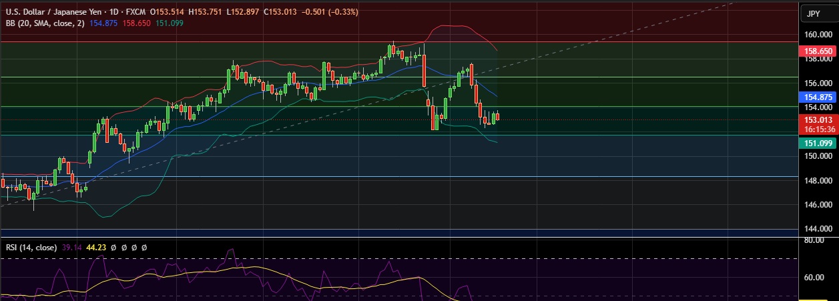Click the red 158.650 price axis label

tap(817, 51)
